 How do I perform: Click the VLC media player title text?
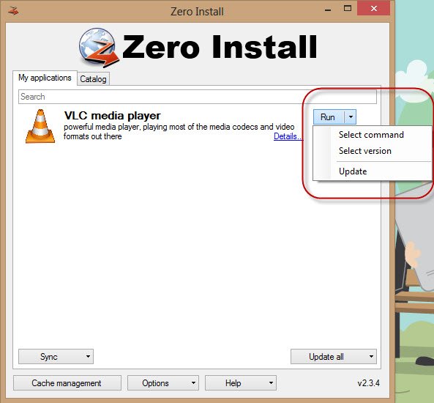[113, 116]
